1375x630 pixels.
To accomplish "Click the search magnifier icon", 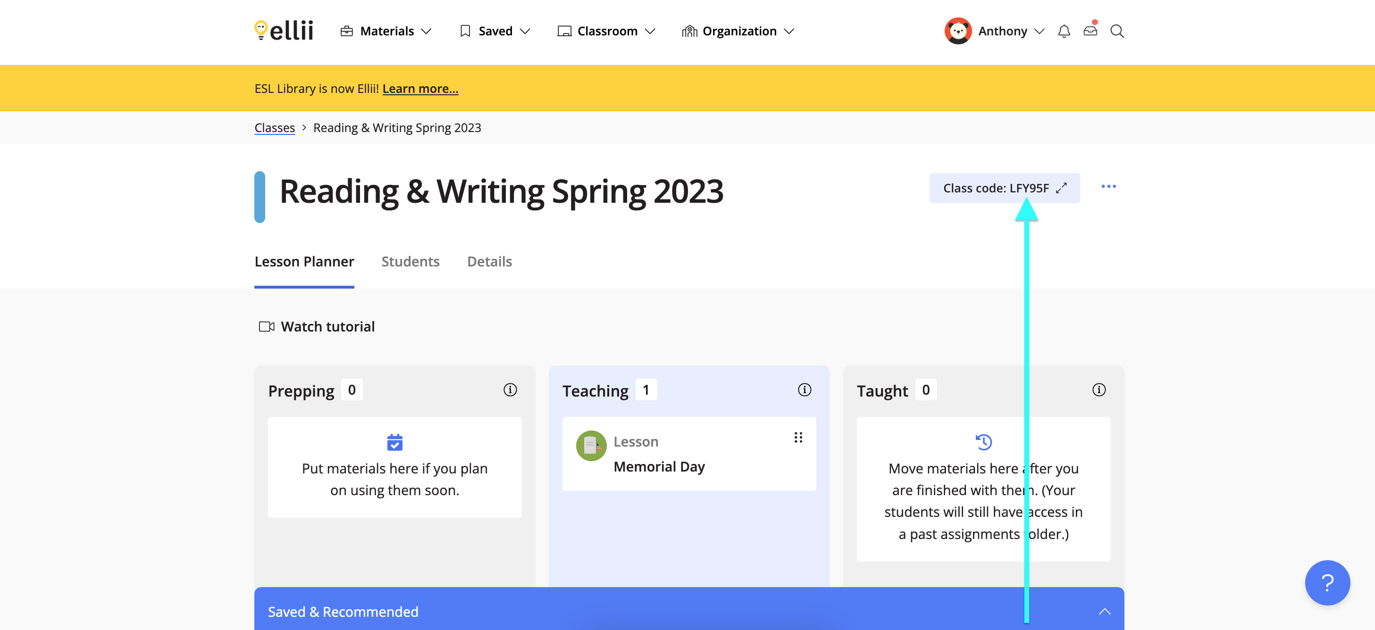I will tap(1116, 32).
